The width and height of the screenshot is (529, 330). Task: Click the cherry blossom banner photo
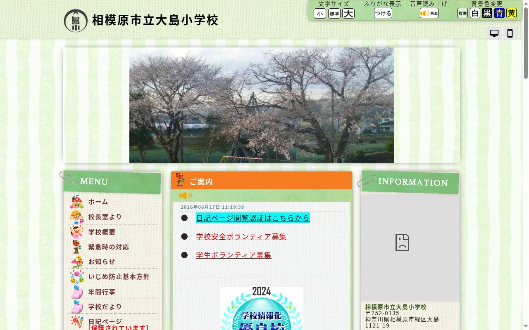point(262,105)
